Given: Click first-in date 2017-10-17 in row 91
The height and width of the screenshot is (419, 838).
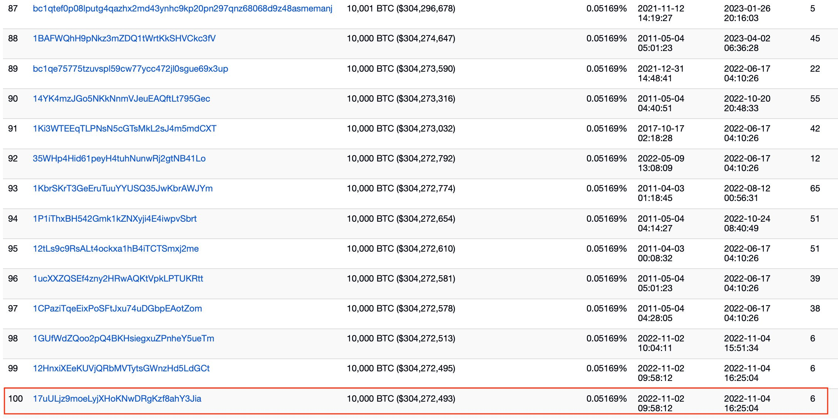Looking at the screenshot, I should click(661, 129).
